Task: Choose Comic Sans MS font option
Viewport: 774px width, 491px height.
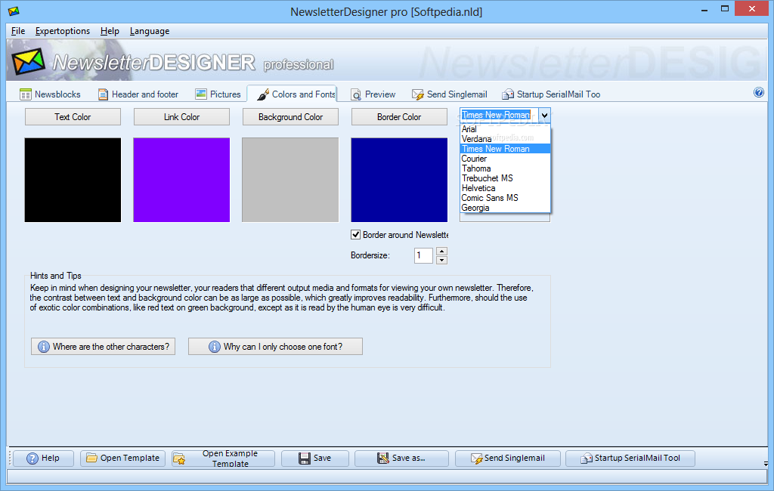Action: (505, 198)
